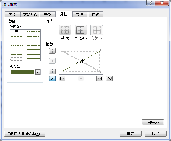Toggle the left border line button
The image size is (171, 141).
point(62,79)
